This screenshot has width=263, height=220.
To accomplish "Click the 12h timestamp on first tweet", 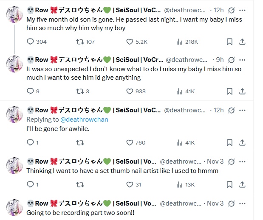I will [x=219, y=9].
